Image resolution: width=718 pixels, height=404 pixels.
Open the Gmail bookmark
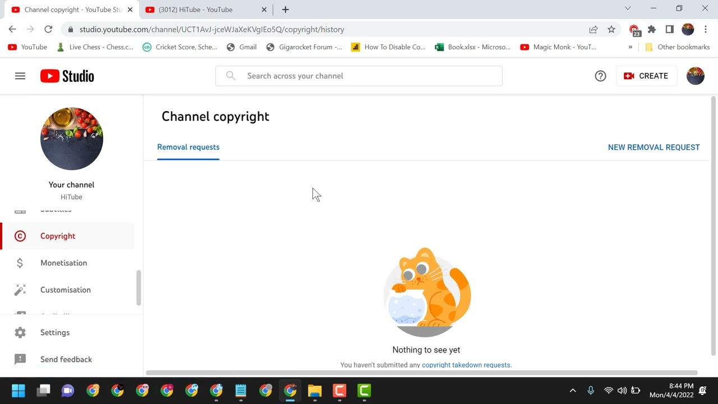click(242, 47)
